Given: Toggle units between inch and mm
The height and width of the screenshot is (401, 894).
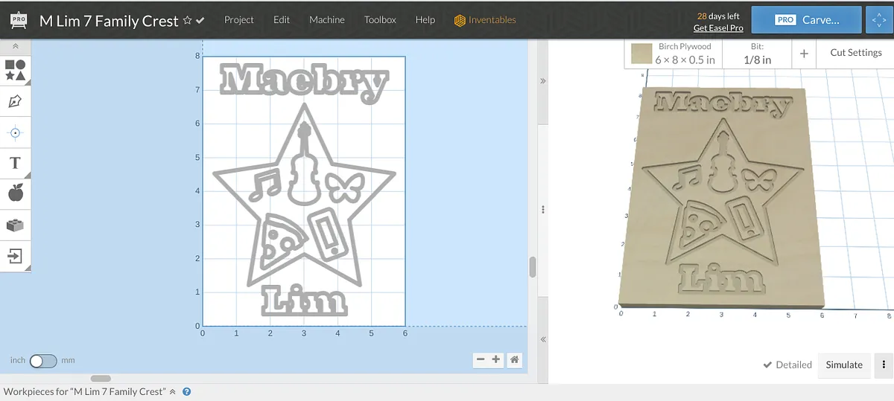Looking at the screenshot, I should tap(42, 361).
